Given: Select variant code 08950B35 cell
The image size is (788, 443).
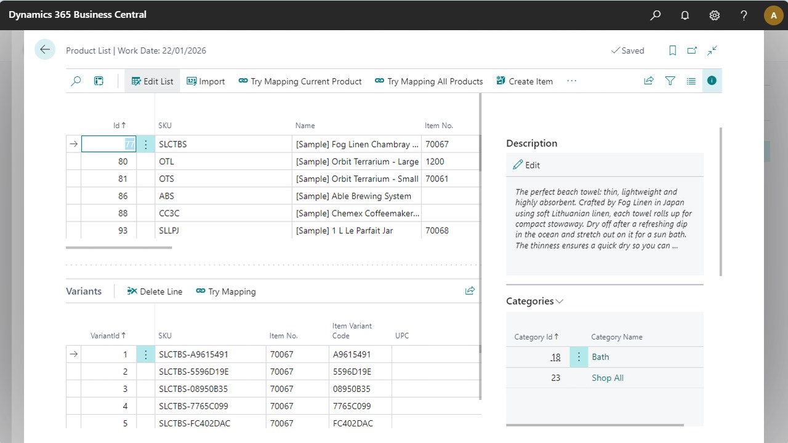Looking at the screenshot, I should pyautogui.click(x=360, y=389).
